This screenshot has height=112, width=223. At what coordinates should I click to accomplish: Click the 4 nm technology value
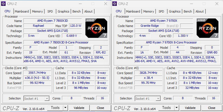coord(142,36)
